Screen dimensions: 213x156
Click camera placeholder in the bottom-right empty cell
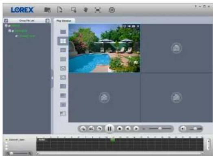click(176, 97)
